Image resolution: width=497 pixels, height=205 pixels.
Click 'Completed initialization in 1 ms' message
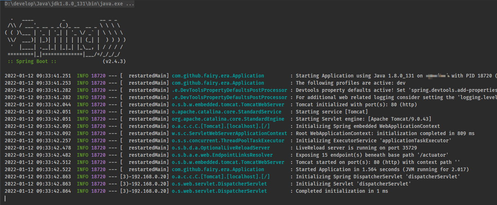coord(342,191)
